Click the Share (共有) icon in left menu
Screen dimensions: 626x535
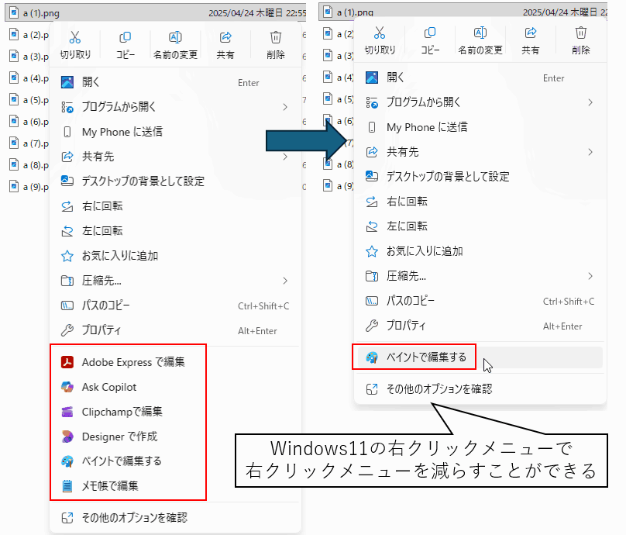pyautogui.click(x=225, y=37)
